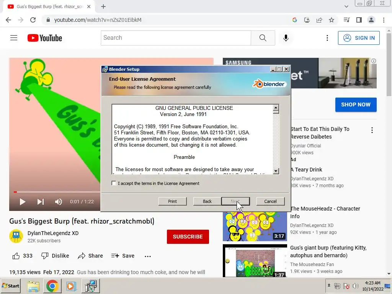Start voice search with microphone icon
392x294 pixels.
[286, 38]
